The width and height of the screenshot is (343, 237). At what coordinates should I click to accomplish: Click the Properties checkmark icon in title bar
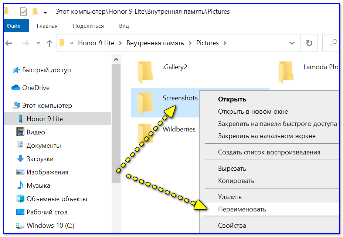pyautogui.click(x=23, y=11)
